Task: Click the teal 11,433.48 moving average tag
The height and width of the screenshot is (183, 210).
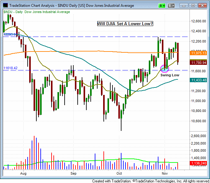Action: (199, 80)
